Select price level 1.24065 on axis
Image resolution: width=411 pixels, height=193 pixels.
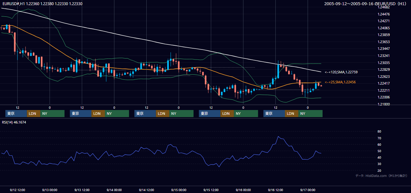click(384, 28)
